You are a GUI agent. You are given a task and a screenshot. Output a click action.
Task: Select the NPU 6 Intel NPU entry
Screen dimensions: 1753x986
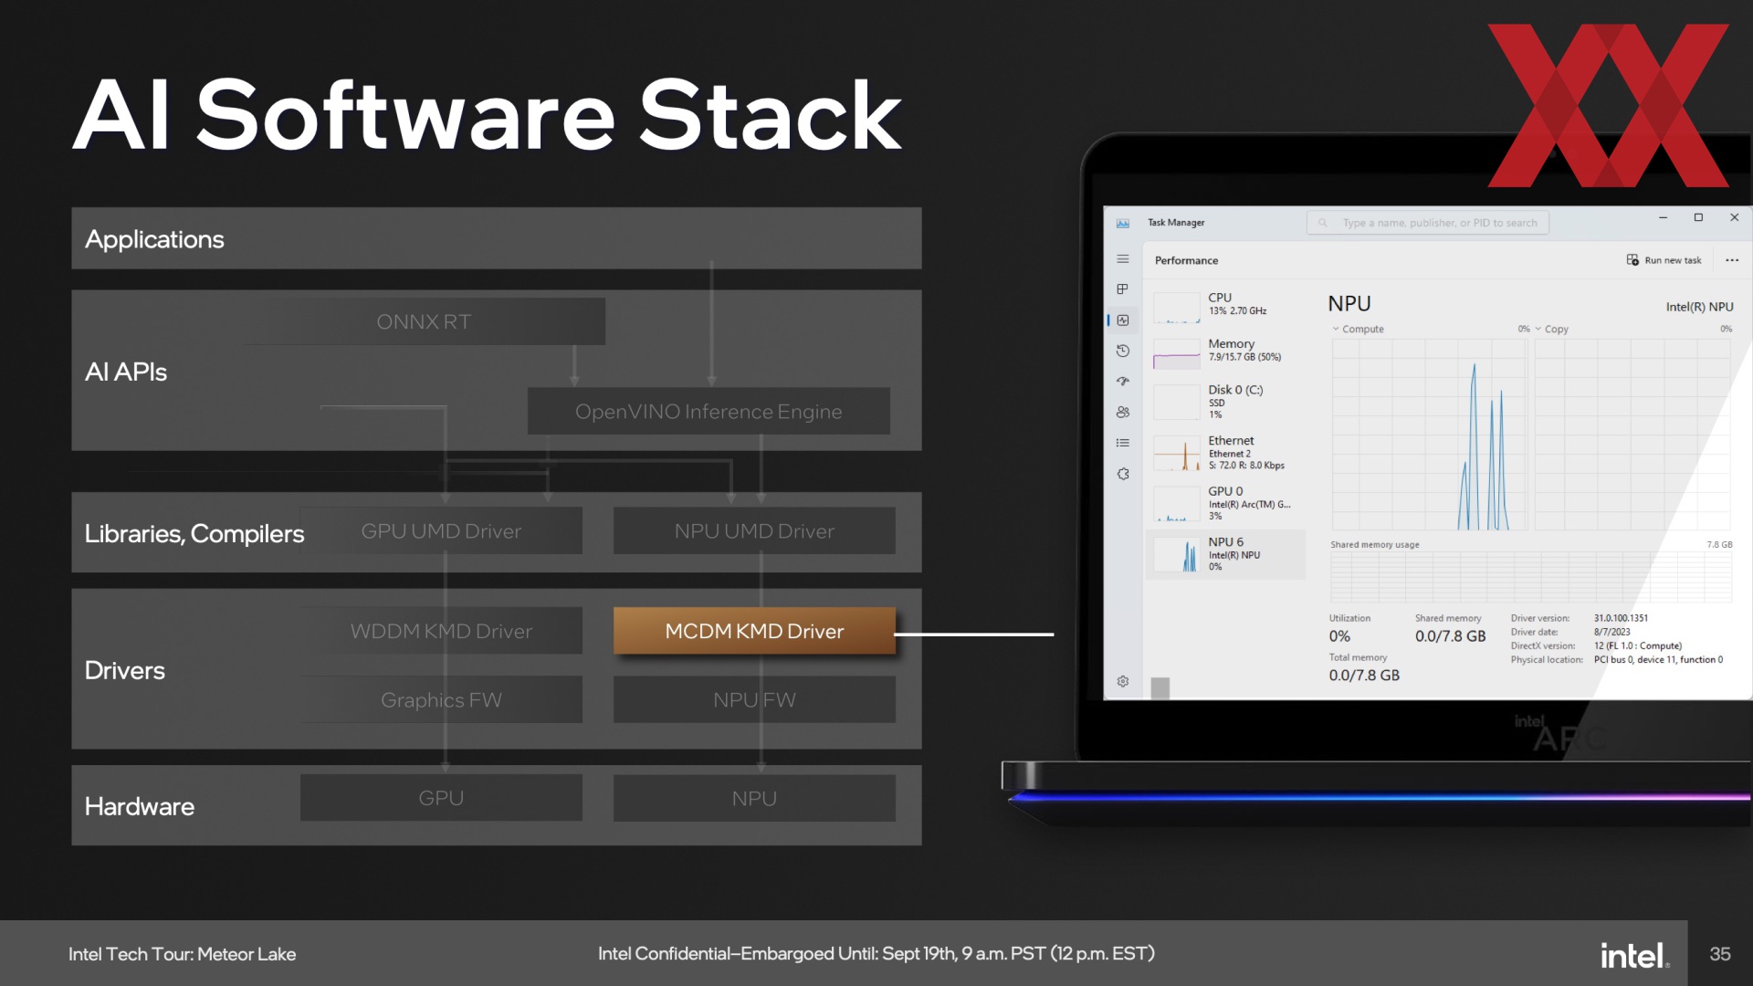point(1225,554)
